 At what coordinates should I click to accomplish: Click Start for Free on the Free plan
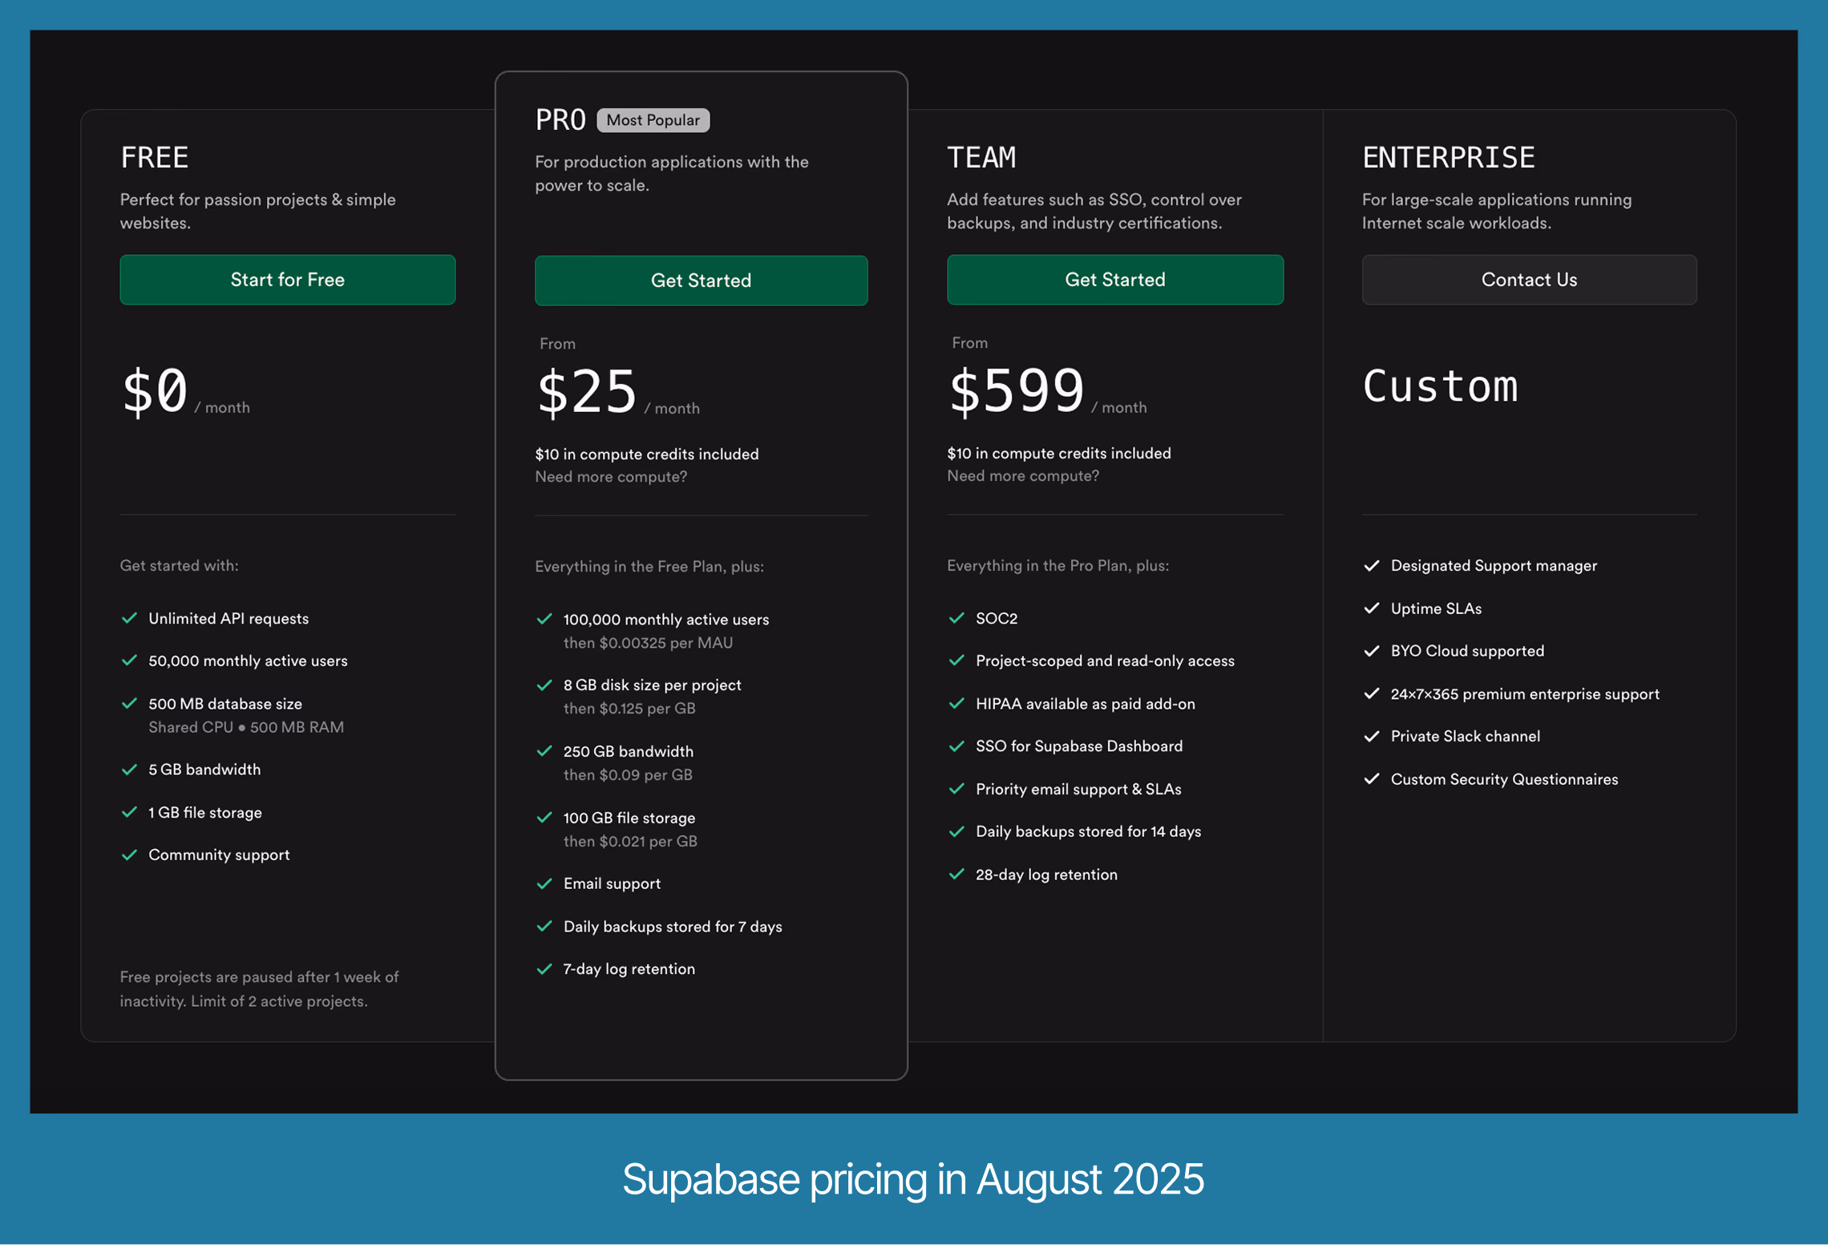(287, 280)
